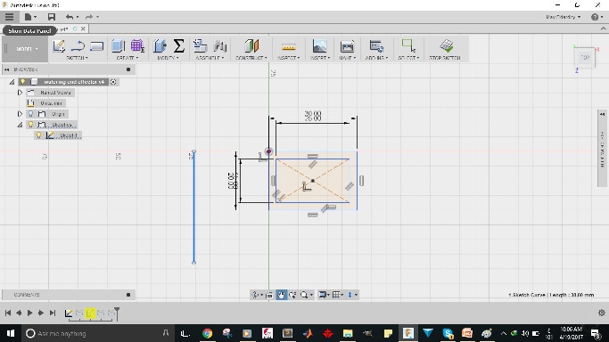The width and height of the screenshot is (609, 342).
Task: Play the timeline
Action: [29, 313]
